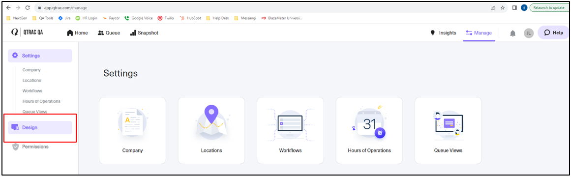Click the notification bell icon
571x177 pixels.
pos(513,33)
